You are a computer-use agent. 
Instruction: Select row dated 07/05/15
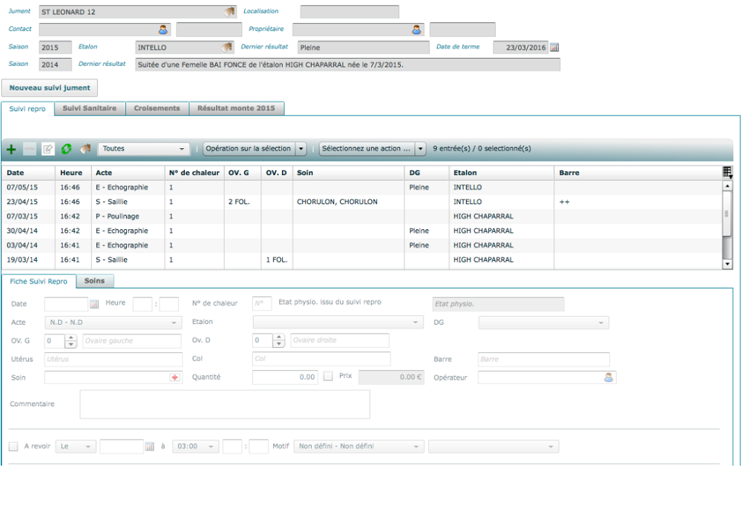(x=362, y=188)
